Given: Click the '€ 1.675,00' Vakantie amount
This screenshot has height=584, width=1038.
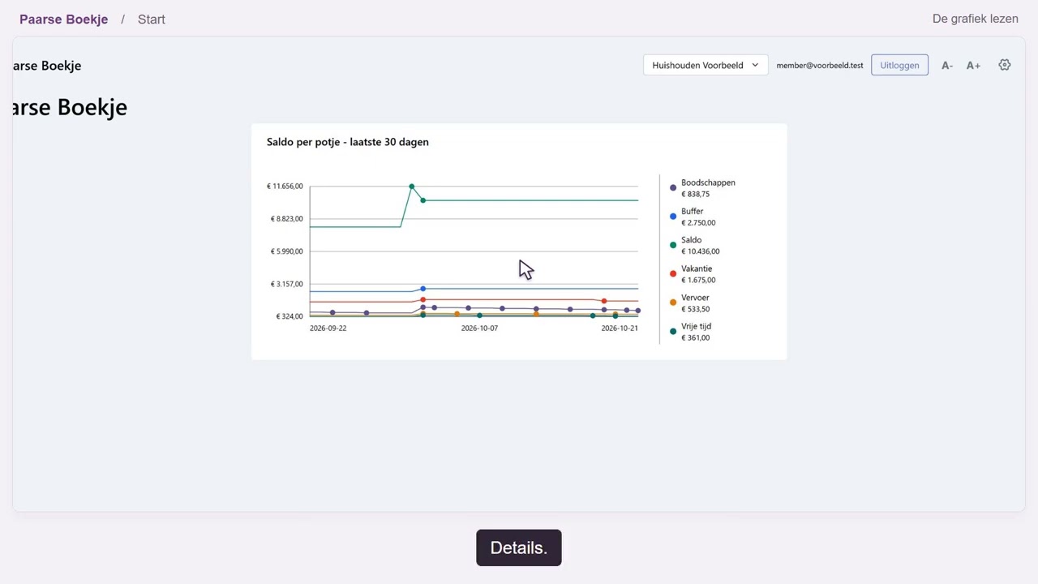Looking at the screenshot, I should [698, 280].
